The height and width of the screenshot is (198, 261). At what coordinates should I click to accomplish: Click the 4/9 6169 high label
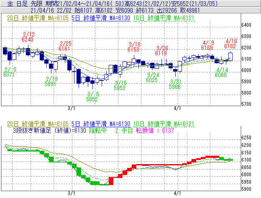(x=207, y=45)
